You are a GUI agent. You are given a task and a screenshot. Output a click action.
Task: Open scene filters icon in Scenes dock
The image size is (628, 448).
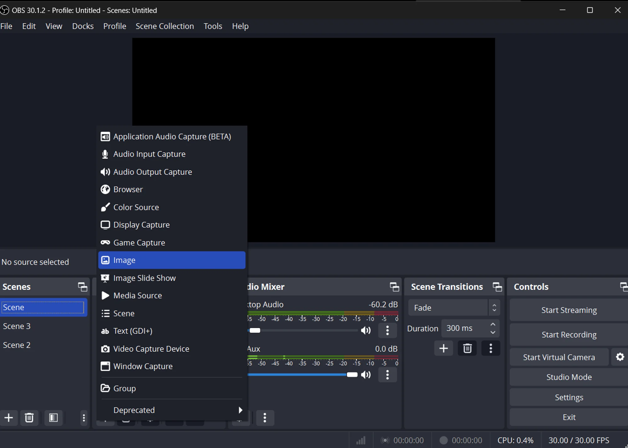(x=53, y=418)
